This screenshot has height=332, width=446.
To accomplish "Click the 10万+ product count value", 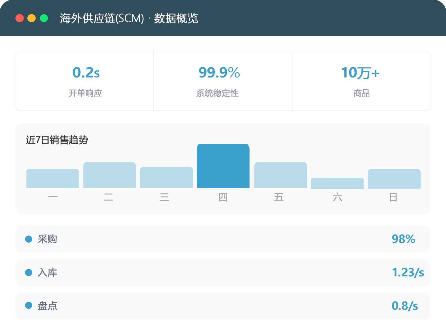I will pyautogui.click(x=360, y=73).
